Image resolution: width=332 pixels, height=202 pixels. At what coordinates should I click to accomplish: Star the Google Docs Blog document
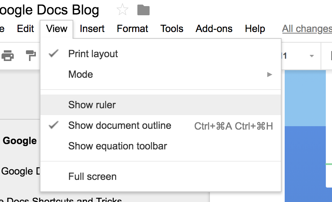coord(122,10)
